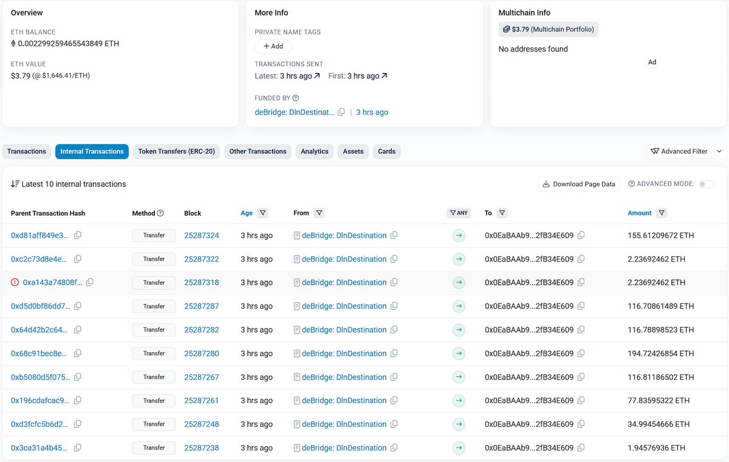Click the sort icon next to Latest 10 internal transactions

tap(15, 184)
